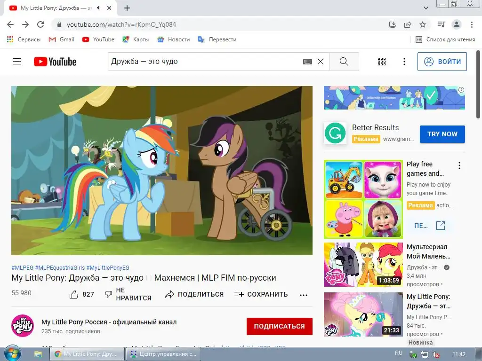
Task: Open the Новости bookmark
Action: (x=174, y=39)
